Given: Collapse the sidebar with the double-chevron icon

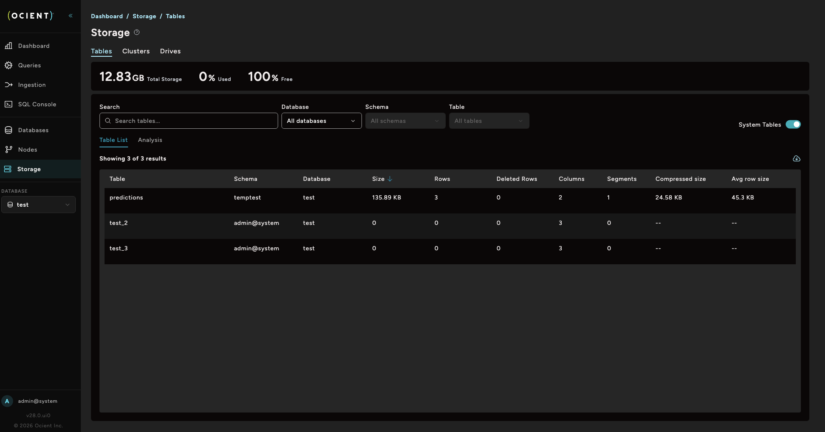Looking at the screenshot, I should pos(71,16).
